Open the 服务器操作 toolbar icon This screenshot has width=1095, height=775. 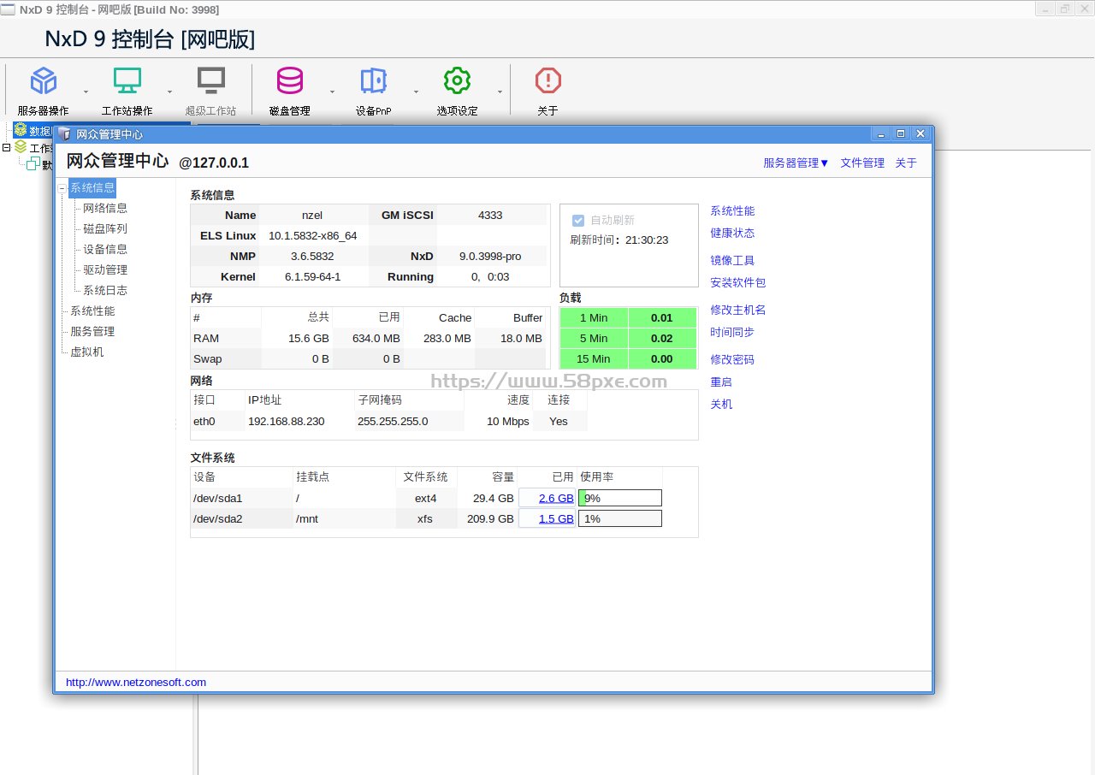pos(44,81)
